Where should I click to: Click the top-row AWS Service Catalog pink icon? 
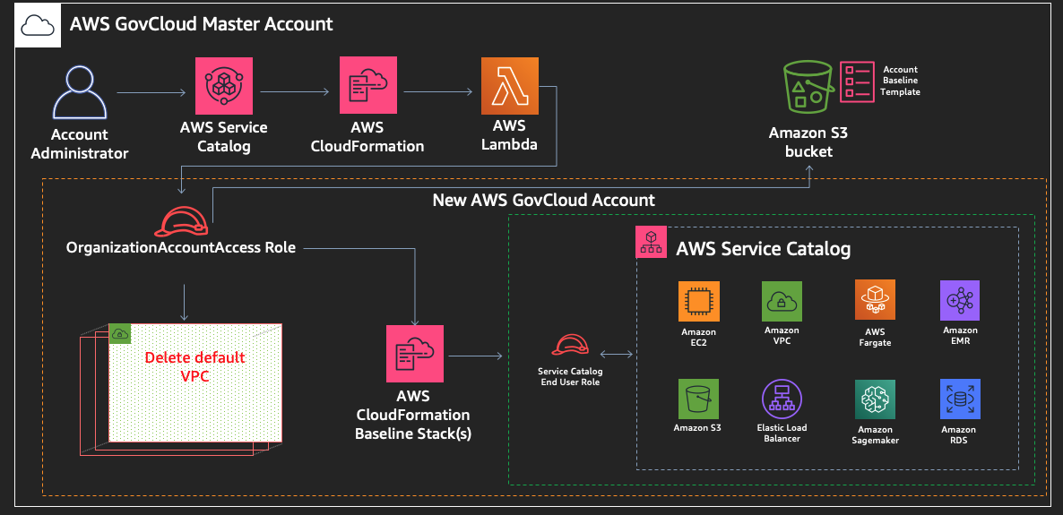(224, 85)
